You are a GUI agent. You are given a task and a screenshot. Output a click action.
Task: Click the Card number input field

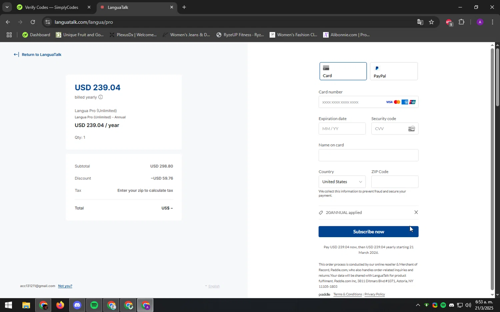point(368,102)
